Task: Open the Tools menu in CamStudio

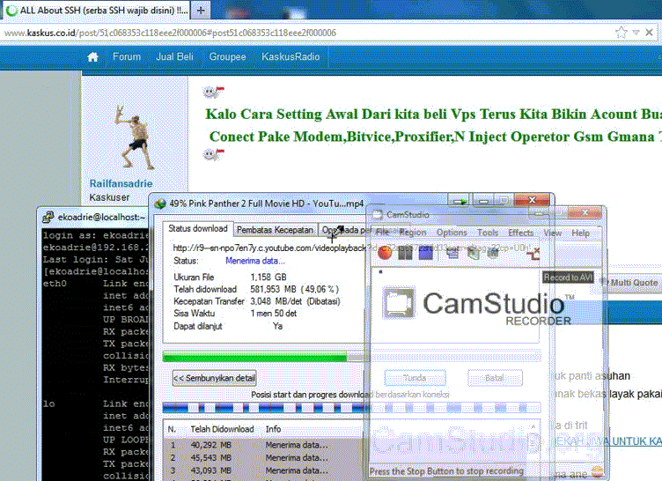Action: (x=488, y=233)
